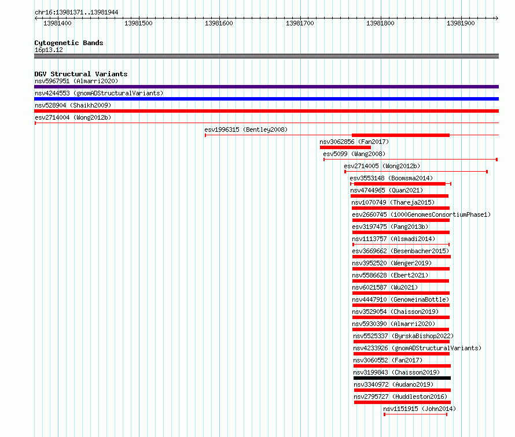Click nsv4447910 (GenomeinaBottle) label
The width and height of the screenshot is (515, 437).
400,299
